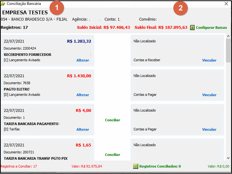Viewport: 232px width, 174px height.
Task: Click the Configurar Baixas money icon
Action: point(192,28)
